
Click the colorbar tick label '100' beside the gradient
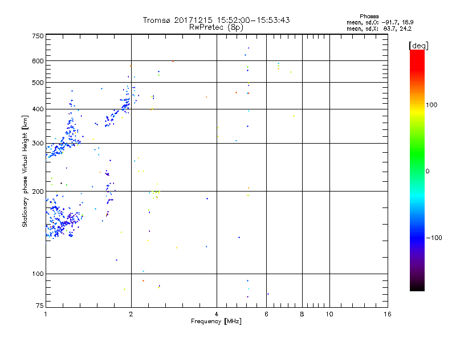pos(431,105)
